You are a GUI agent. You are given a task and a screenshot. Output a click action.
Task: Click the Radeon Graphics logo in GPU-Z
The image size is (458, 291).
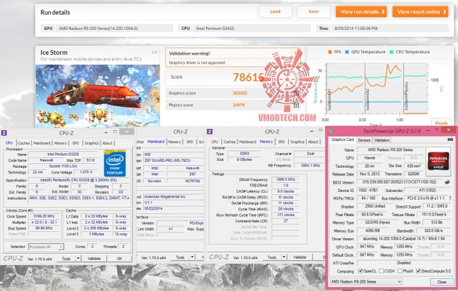pyautogui.click(x=439, y=161)
